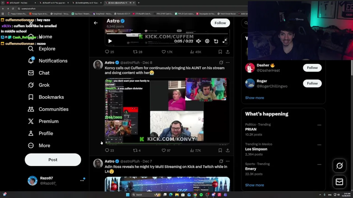Like the Konvy post with 97 likes
Screen dimensions: 353x198
(166, 150)
